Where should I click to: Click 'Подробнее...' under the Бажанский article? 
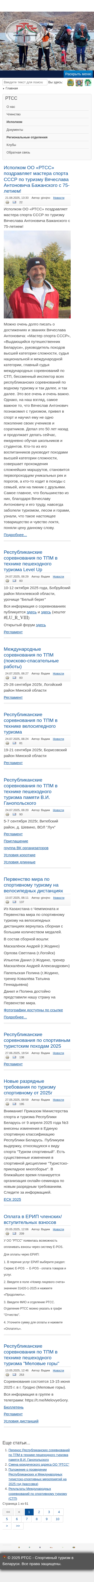pyautogui.click(x=15, y=534)
